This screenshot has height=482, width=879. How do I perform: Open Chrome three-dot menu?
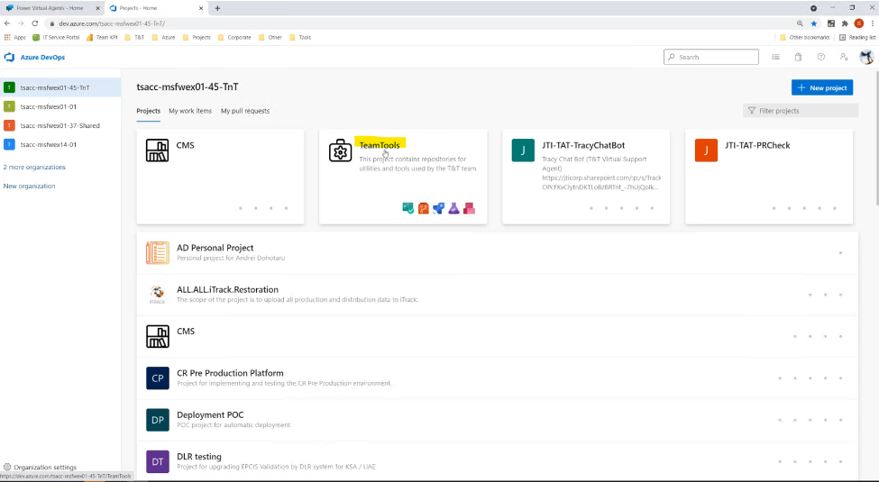(x=873, y=23)
